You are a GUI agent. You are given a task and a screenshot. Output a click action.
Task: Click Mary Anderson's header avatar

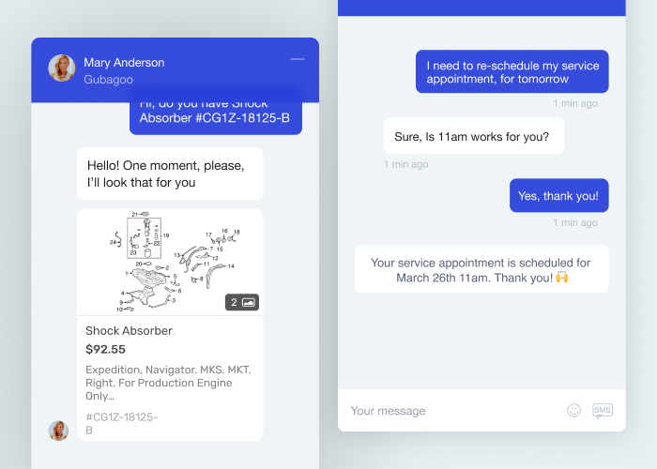pos(62,68)
